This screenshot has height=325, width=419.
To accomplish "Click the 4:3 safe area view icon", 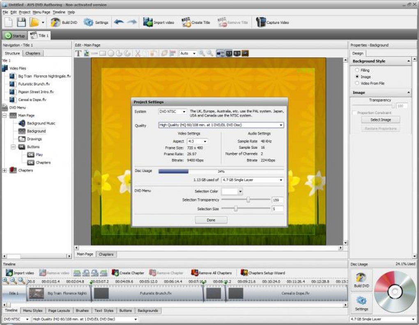I will pyautogui.click(x=229, y=53).
